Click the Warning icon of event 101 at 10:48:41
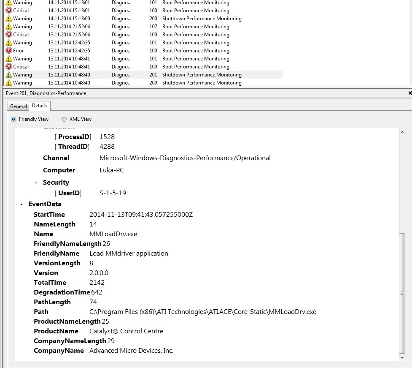This screenshot has height=368, width=412. pyautogui.click(x=9, y=59)
